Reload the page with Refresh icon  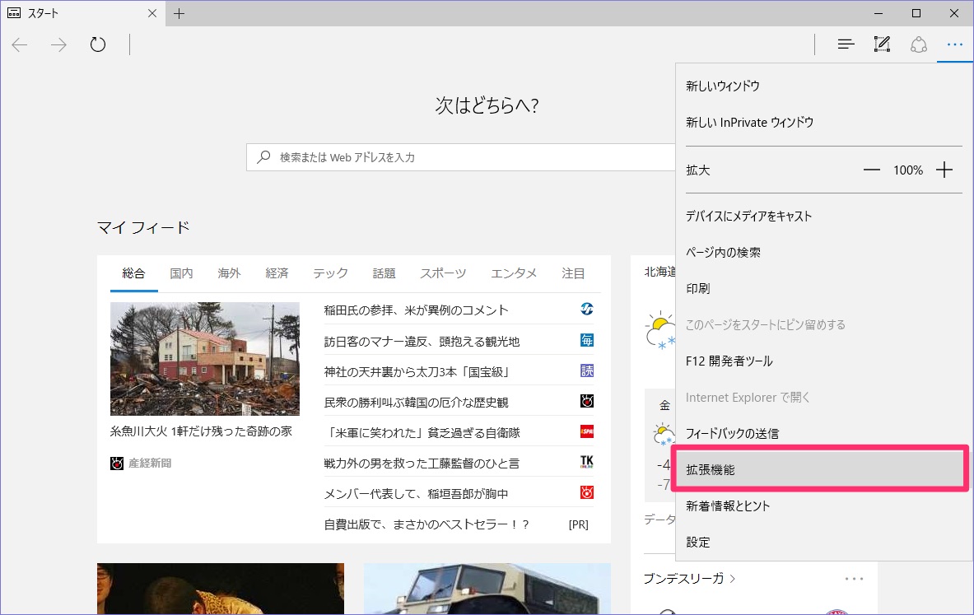[97, 44]
